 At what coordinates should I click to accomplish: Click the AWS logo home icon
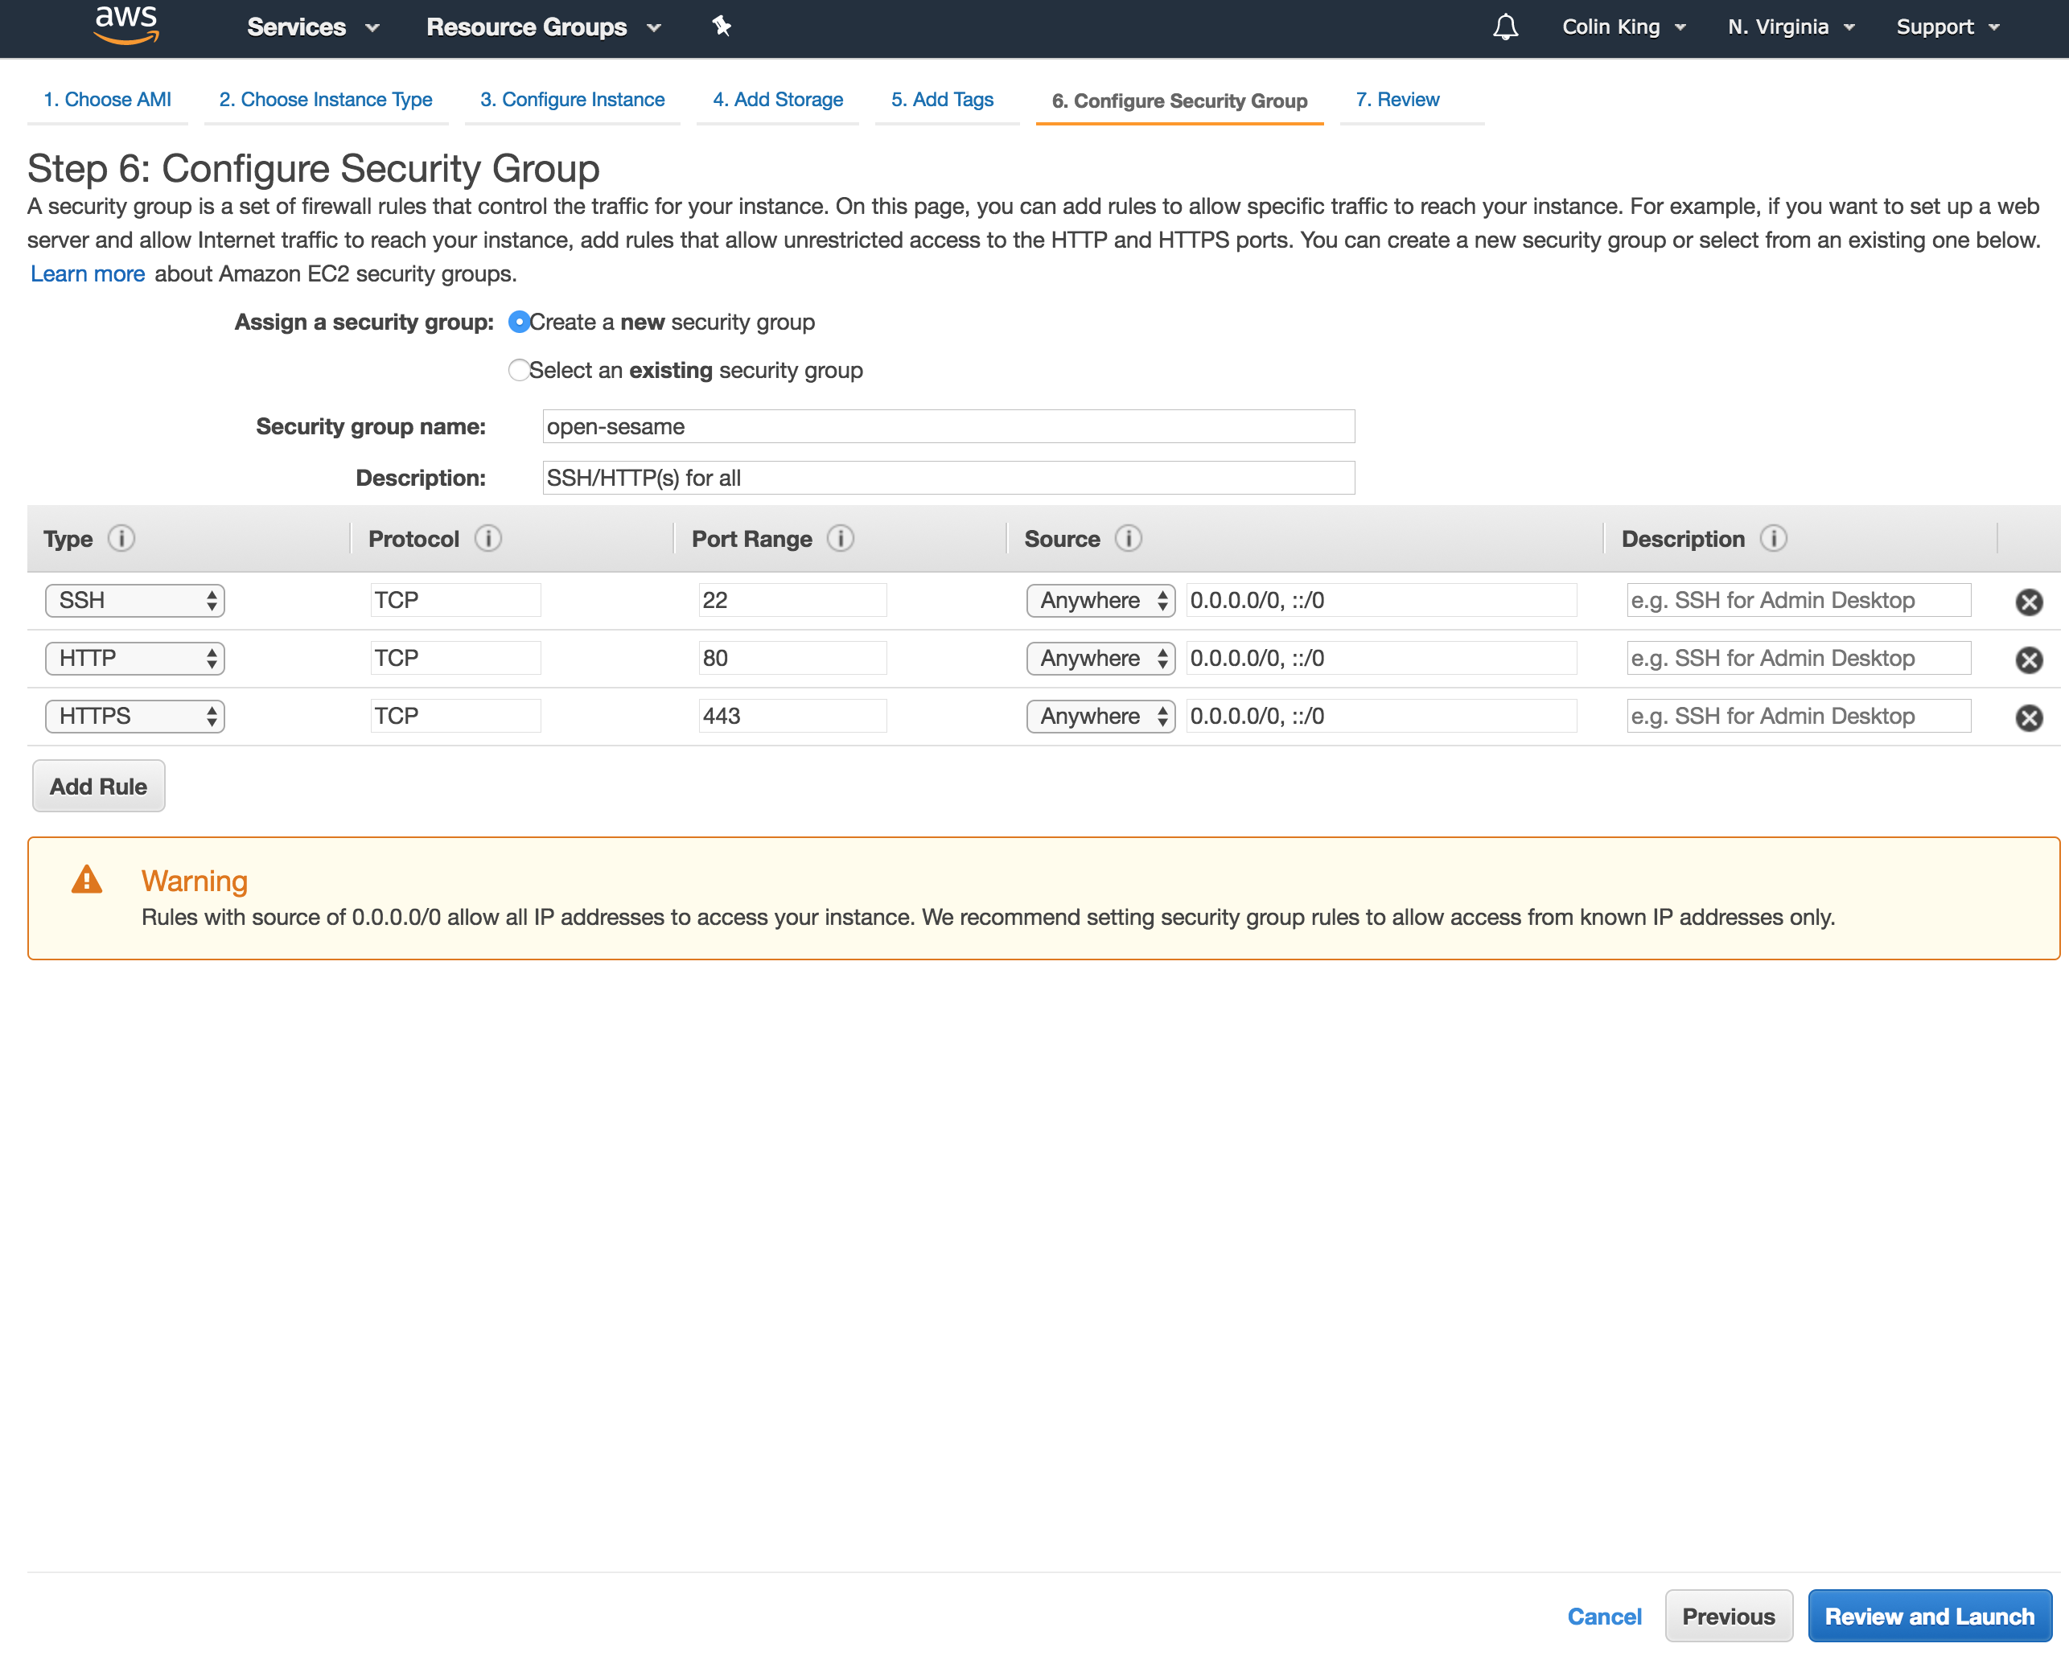coord(125,25)
